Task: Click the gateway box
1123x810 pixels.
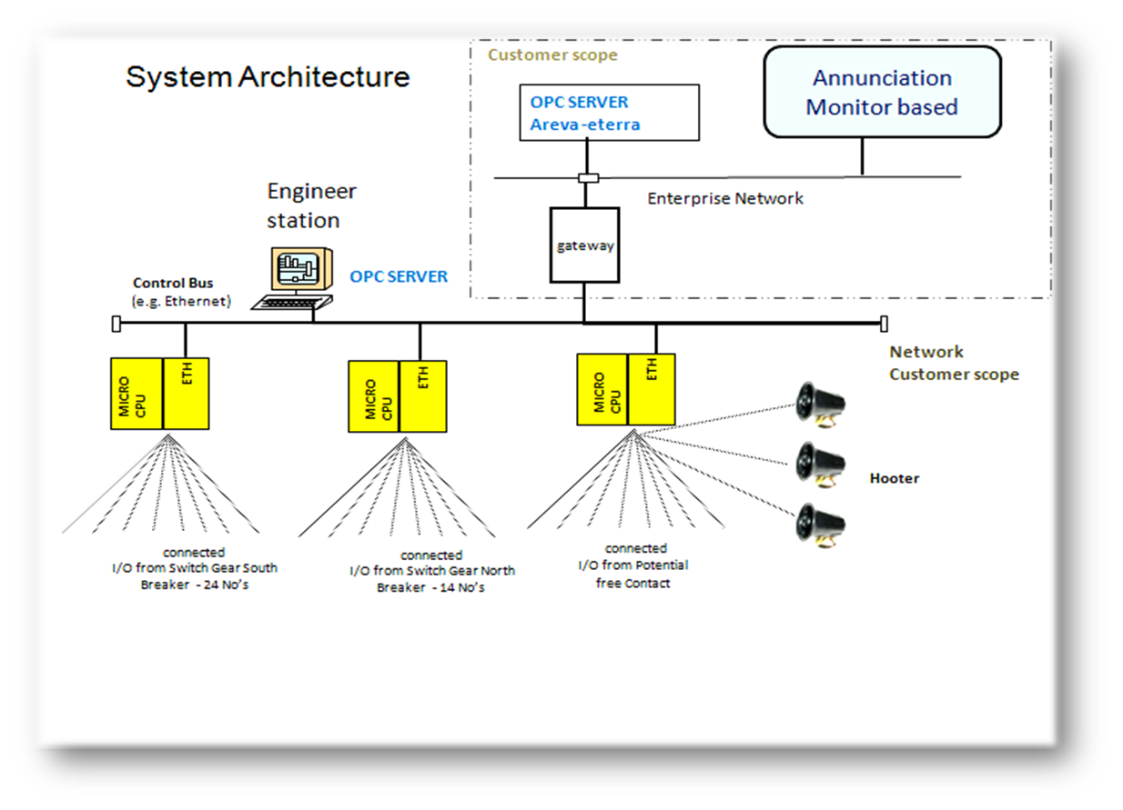Action: tap(584, 245)
